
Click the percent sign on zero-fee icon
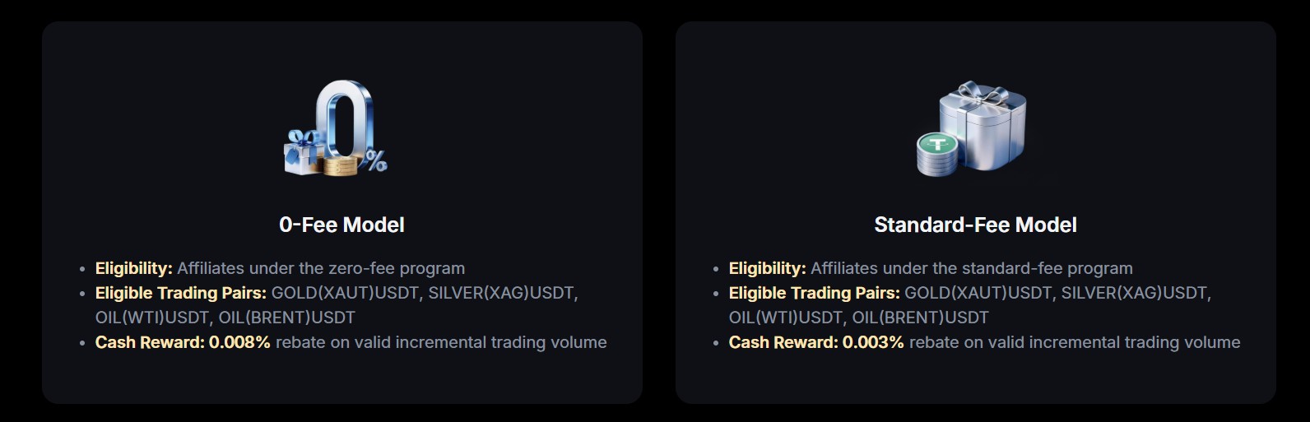pos(375,161)
